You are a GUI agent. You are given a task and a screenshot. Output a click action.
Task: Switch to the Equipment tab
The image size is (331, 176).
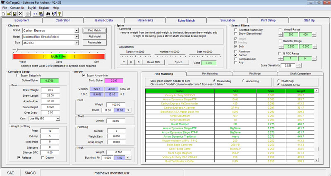pyautogui.click(x=22, y=20)
